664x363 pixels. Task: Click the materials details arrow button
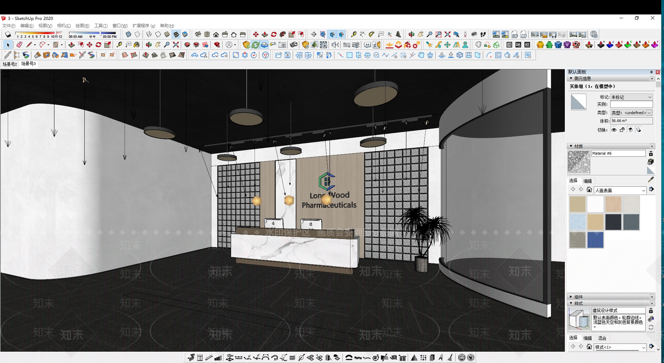point(652,189)
